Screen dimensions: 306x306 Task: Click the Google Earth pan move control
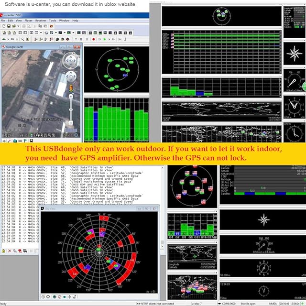click(x=71, y=76)
